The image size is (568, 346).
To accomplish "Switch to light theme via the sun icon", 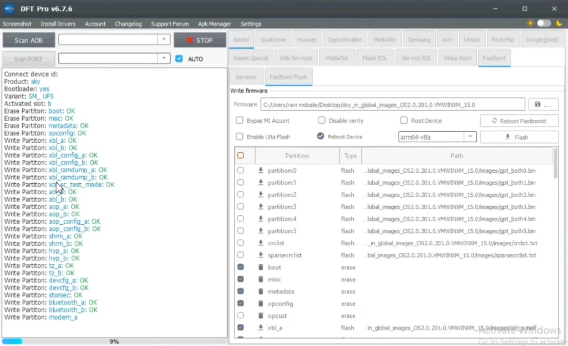I will tap(530, 24).
